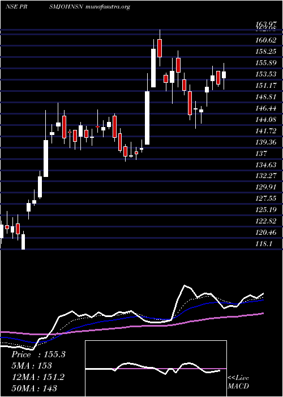Click the '5MA : 153' readout
Image resolution: width=283 pixels, height=397 pixels.
coord(32,365)
